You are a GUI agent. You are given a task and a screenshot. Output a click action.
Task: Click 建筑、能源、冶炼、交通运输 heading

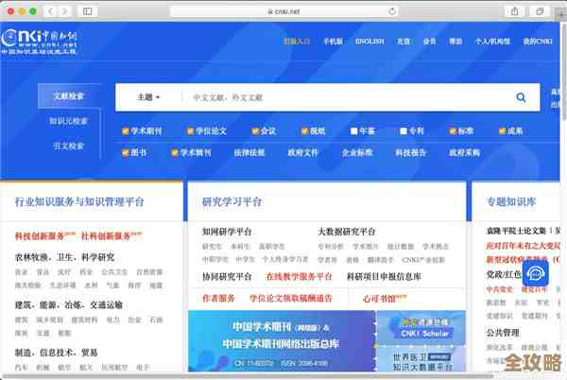69,305
